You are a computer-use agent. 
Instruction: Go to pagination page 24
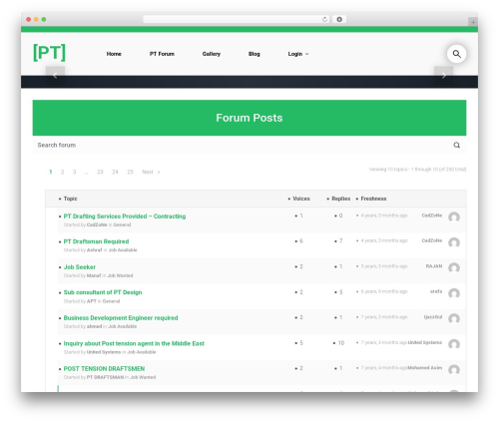click(115, 172)
